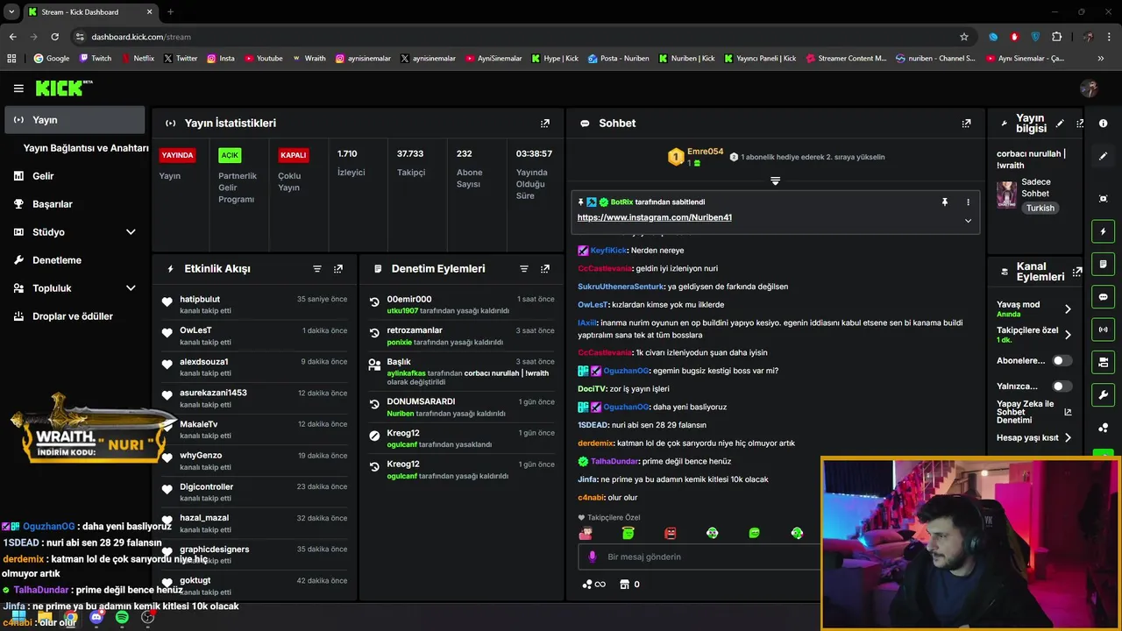This screenshot has height=631, width=1122.
Task: Open filter options in Denetim Eylemleri
Action: (524, 269)
